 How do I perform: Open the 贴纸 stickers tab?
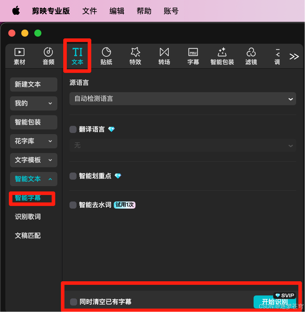click(x=106, y=56)
